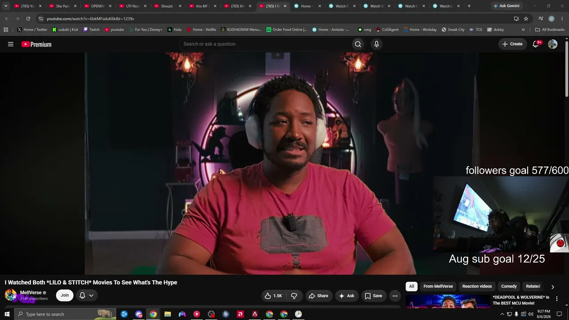Open Chrome profile avatar
569x320 pixels.
[551, 19]
